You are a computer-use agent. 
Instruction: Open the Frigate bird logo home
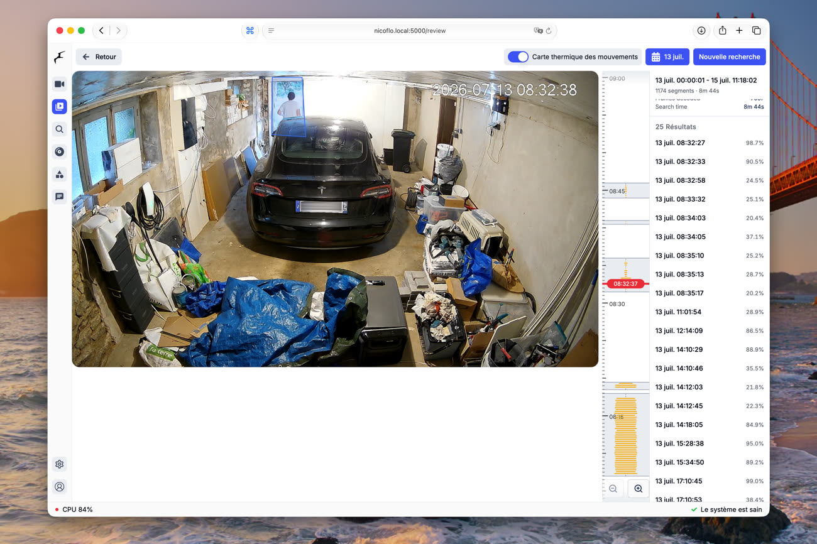coord(59,57)
